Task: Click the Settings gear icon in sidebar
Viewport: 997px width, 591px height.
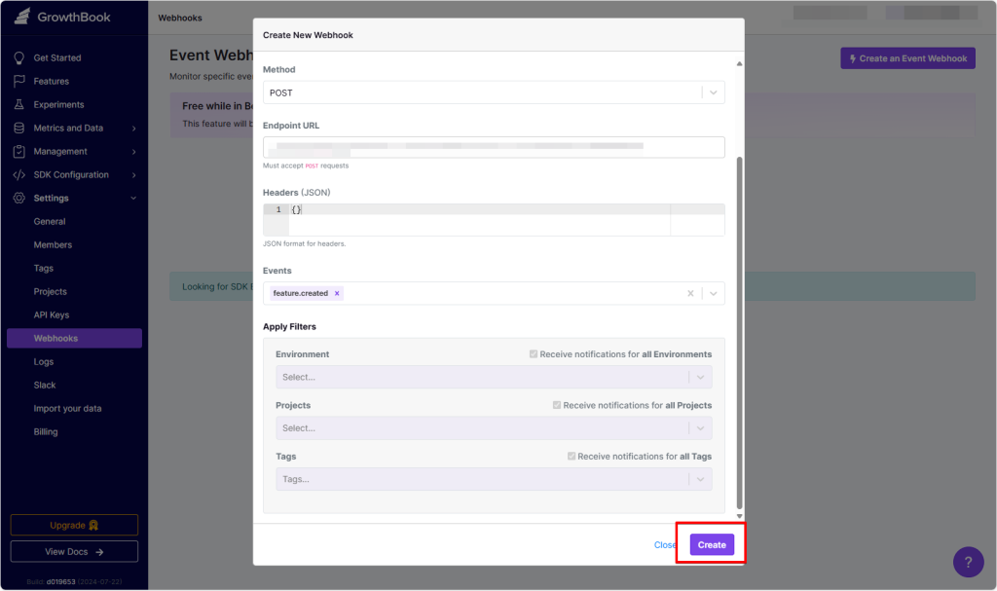Action: pos(18,199)
